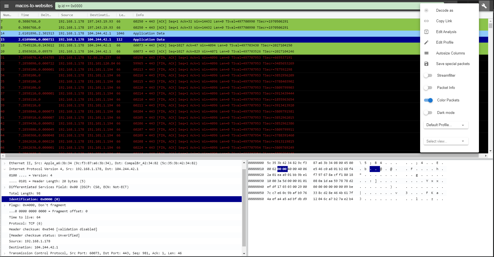Click Destination: 104.244.42.1 in detail pane
The height and width of the screenshot is (257, 494).
click(x=122, y=247)
